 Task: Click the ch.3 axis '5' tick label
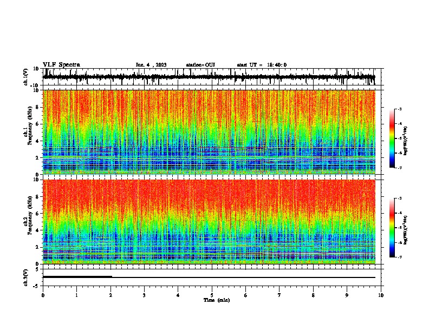pyautogui.click(x=37, y=269)
